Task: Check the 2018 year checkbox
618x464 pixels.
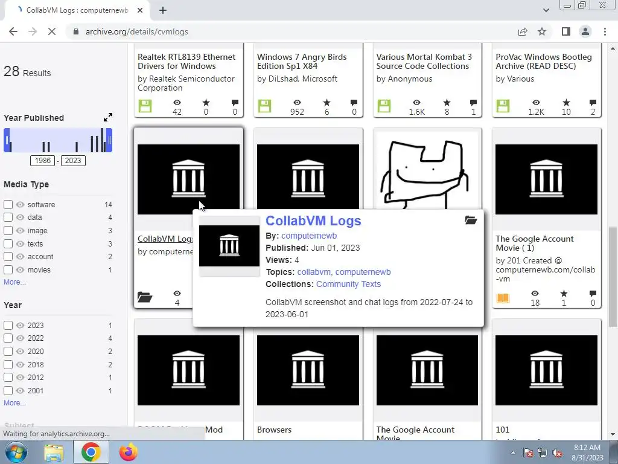Action: point(8,364)
